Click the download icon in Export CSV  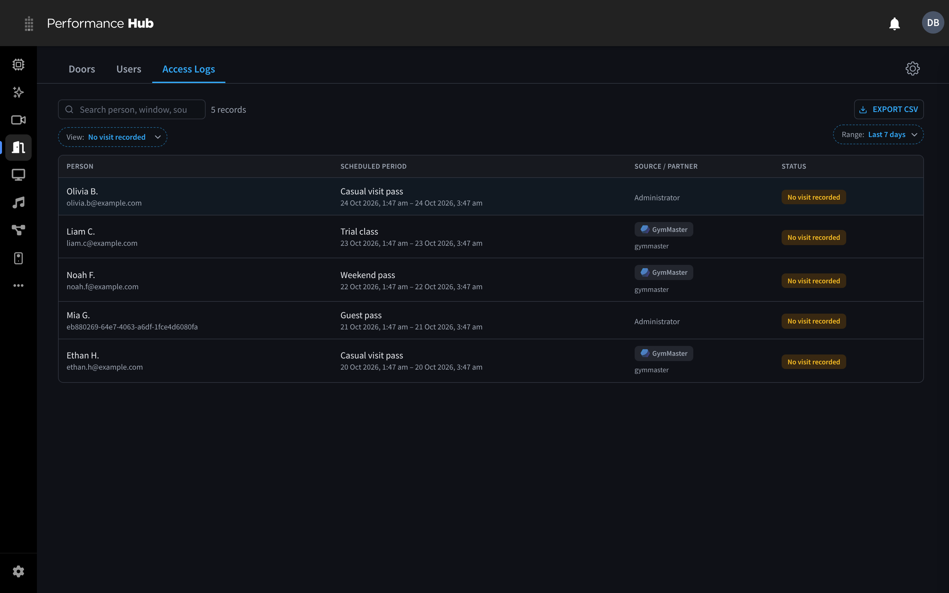pos(863,110)
